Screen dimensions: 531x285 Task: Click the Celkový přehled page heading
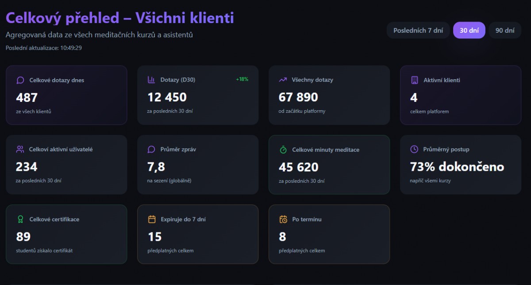pyautogui.click(x=119, y=17)
